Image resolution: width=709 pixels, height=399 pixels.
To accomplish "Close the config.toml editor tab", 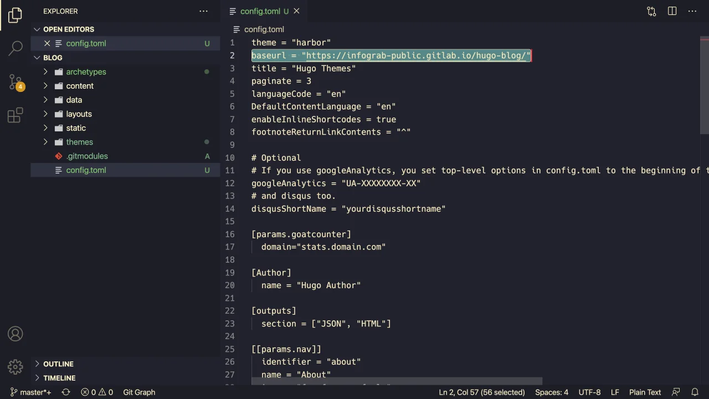I will (x=296, y=11).
